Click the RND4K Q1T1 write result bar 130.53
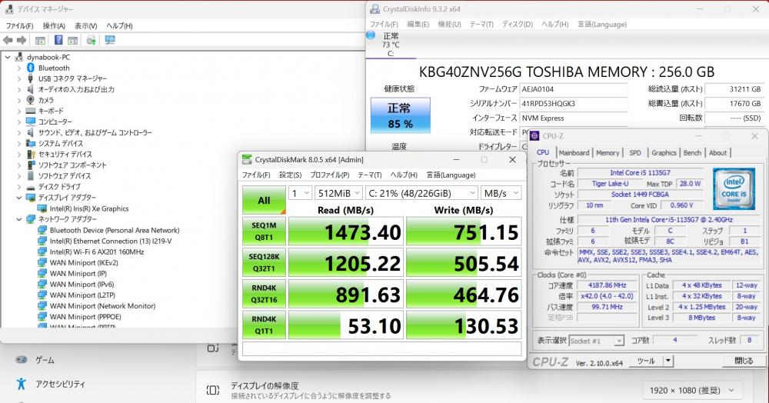The height and width of the screenshot is (403, 769). (464, 325)
